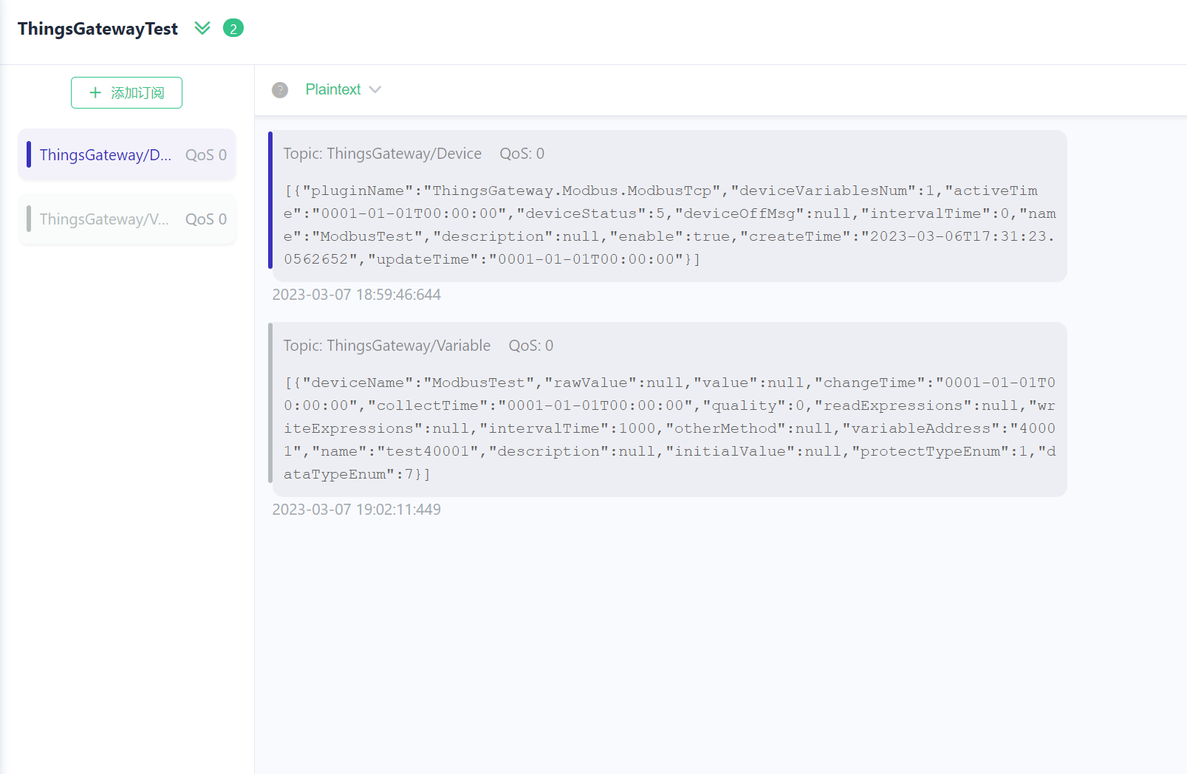Click the gray color marker on ThingsGateway/V... subscription
The width and height of the screenshot is (1187, 774).
click(29, 219)
